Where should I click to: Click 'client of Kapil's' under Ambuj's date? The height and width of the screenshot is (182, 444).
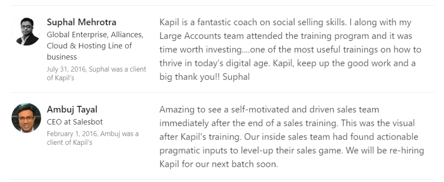point(69,143)
